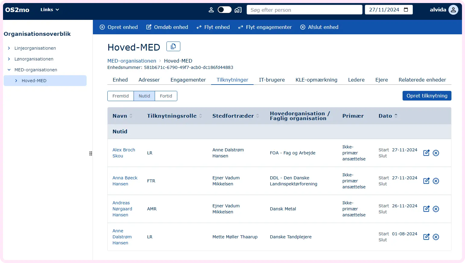Terminate Anna Bøeck Hansen's association

point(436,181)
